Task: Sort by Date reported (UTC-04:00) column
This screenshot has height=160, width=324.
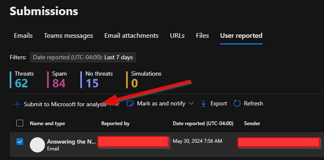Action: point(203,123)
